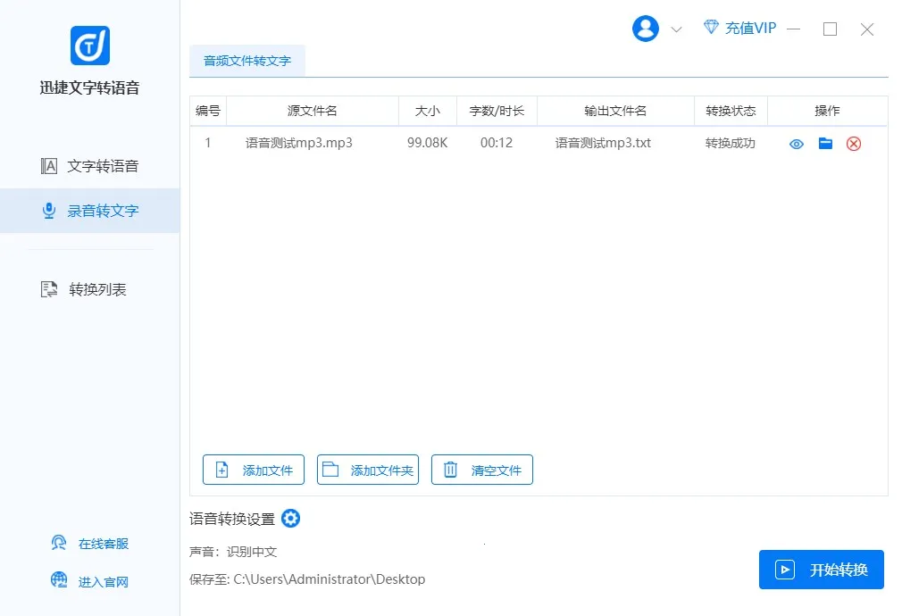Delete 语音测试mp3.mp3 with red X icon
This screenshot has height=616, width=902.
click(x=854, y=144)
